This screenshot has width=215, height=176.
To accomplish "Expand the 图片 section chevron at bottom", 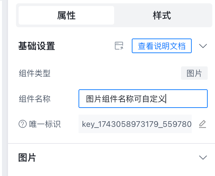I will click(203, 157).
